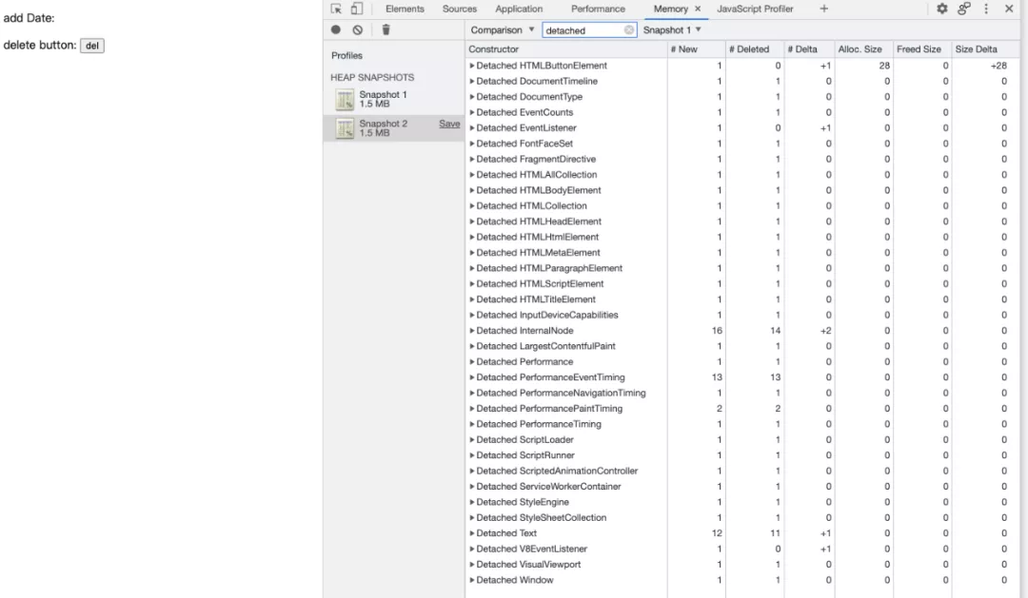Click the +28 Size Delta value
The width and height of the screenshot is (1028, 598).
coord(998,66)
